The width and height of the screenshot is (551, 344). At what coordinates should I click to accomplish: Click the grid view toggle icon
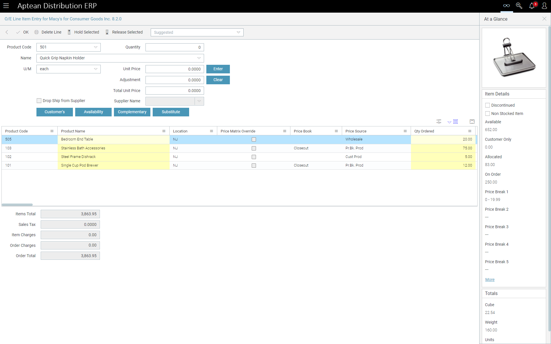456,121
